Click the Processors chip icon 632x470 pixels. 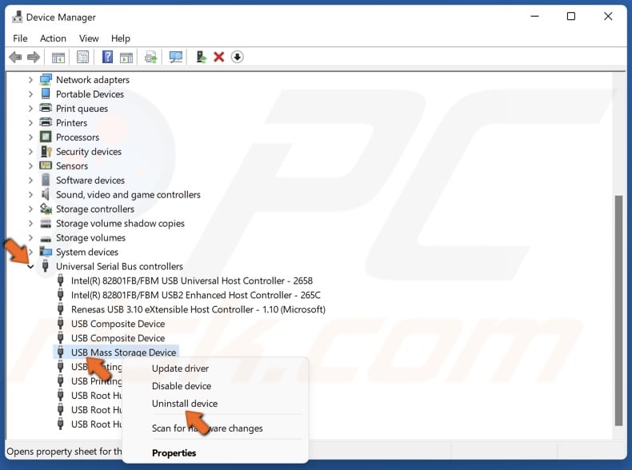46,137
